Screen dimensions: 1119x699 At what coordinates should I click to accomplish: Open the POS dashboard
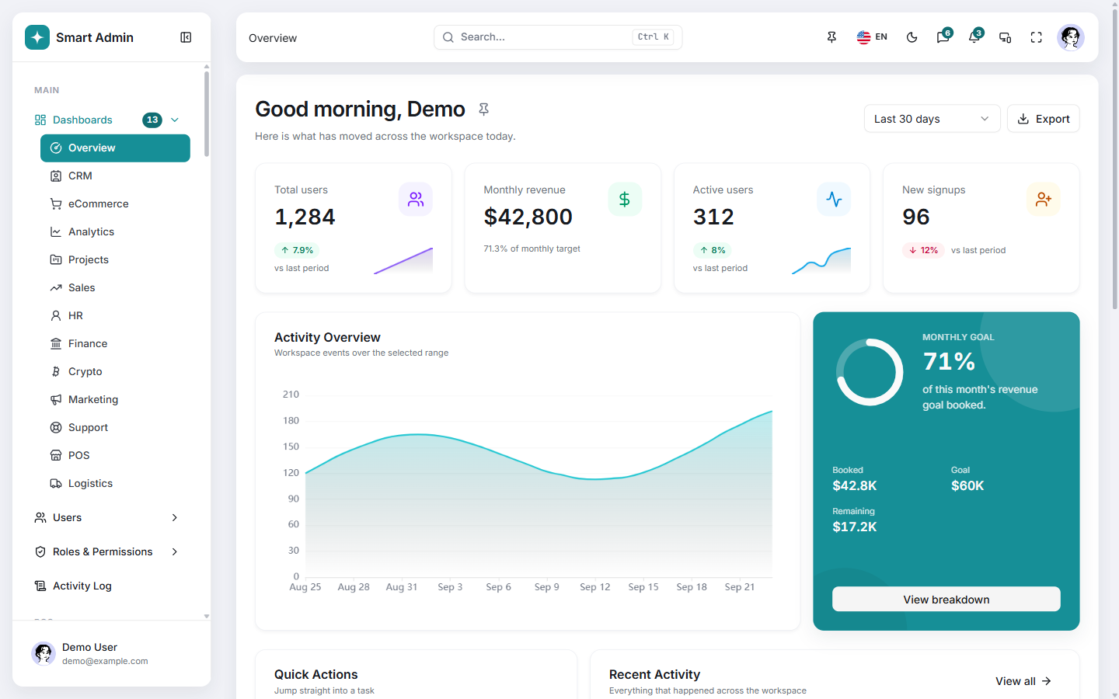click(x=115, y=456)
